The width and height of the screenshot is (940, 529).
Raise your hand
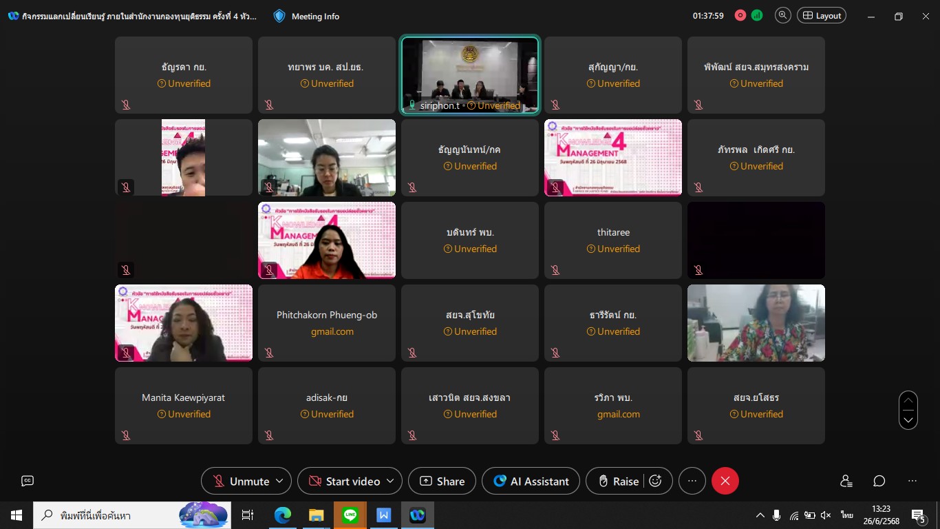click(618, 481)
